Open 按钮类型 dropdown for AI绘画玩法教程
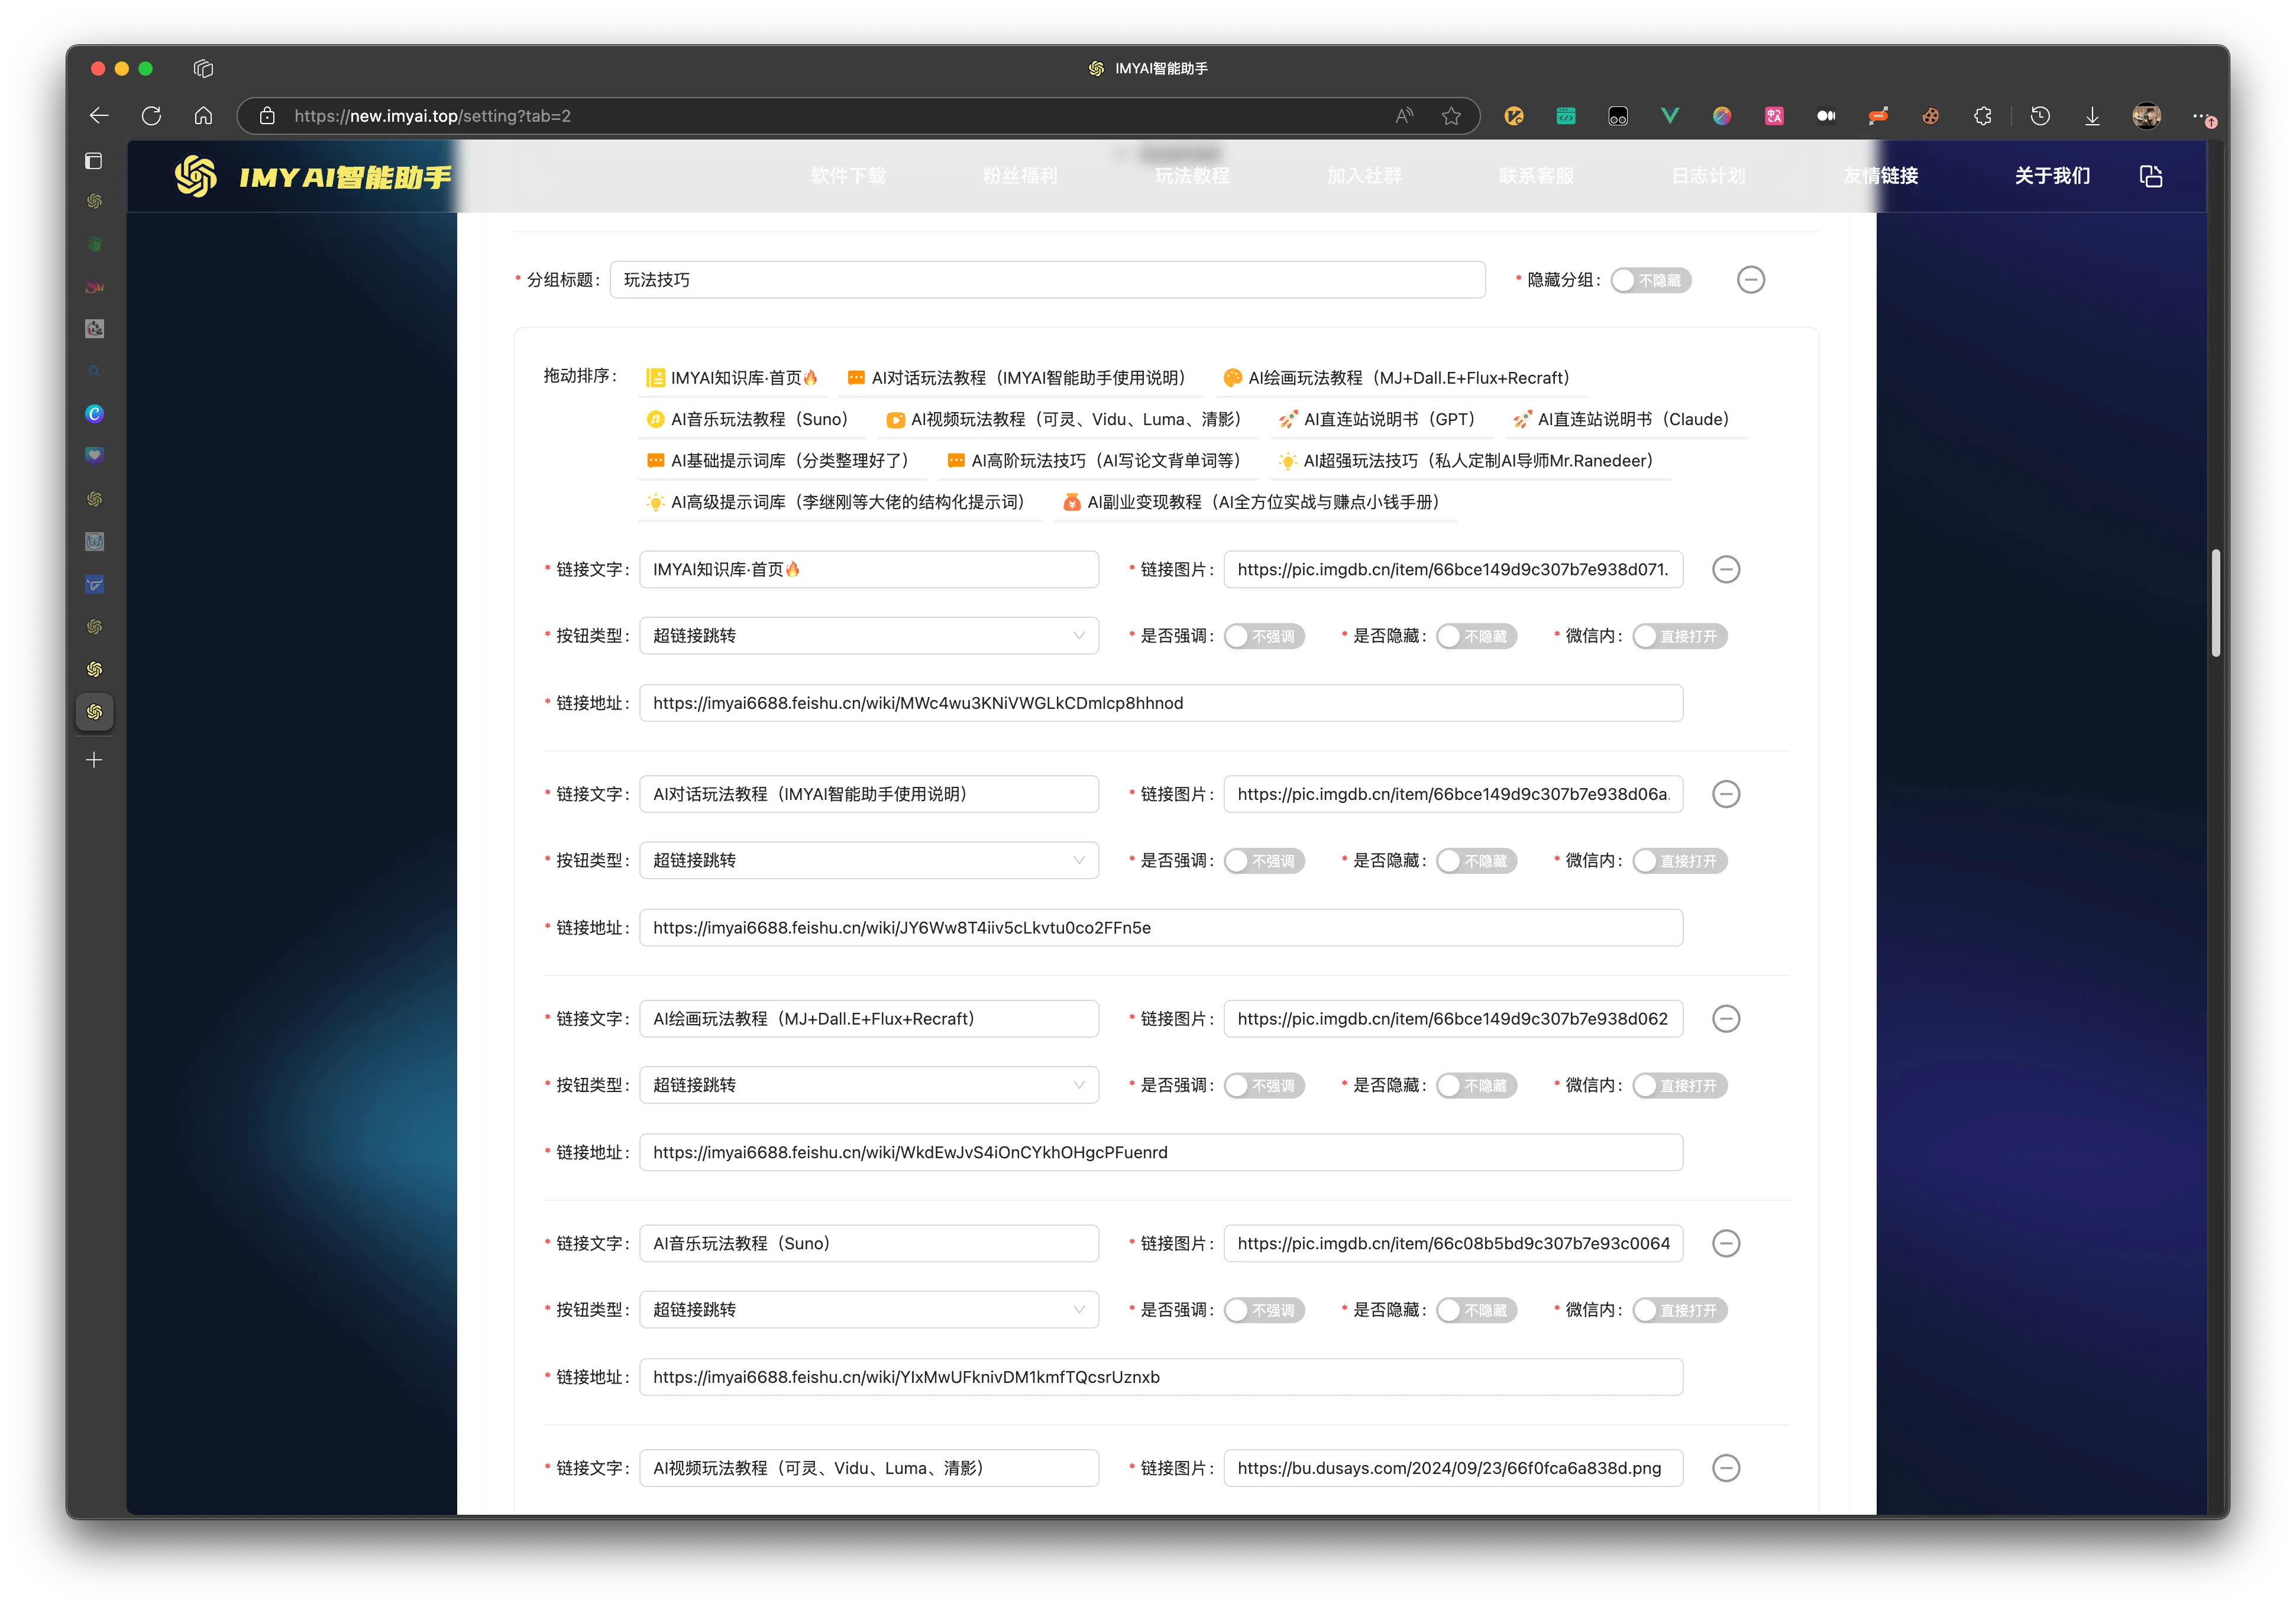 click(x=869, y=1086)
